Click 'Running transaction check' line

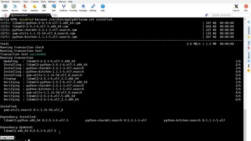coord(22,47)
